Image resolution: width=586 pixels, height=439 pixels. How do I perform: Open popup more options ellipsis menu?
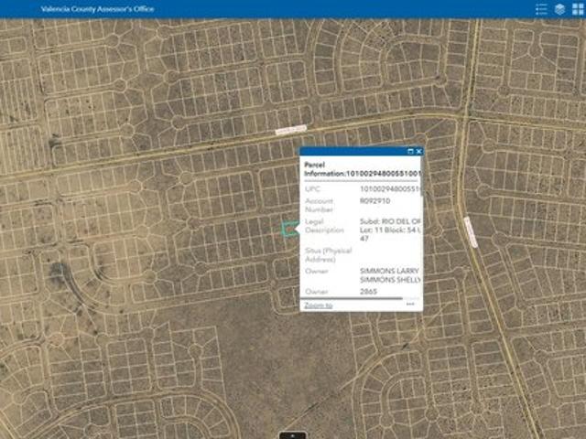(410, 305)
